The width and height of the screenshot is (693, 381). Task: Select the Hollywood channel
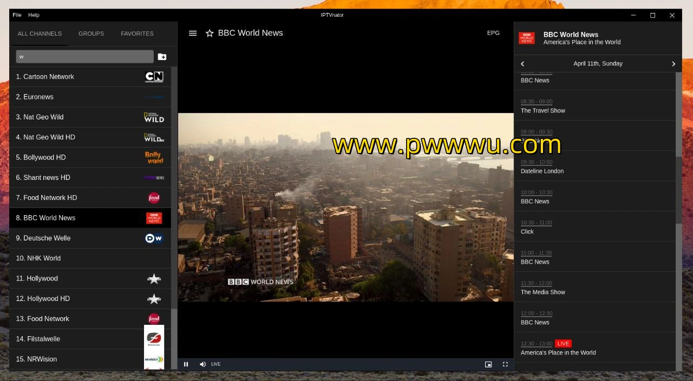point(90,278)
